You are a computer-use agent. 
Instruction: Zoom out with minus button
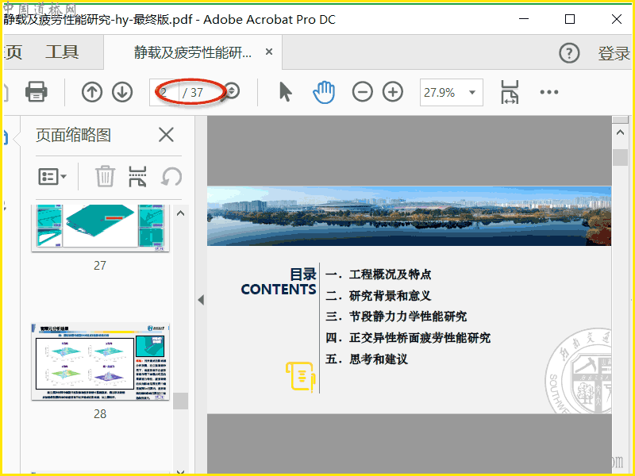(363, 92)
